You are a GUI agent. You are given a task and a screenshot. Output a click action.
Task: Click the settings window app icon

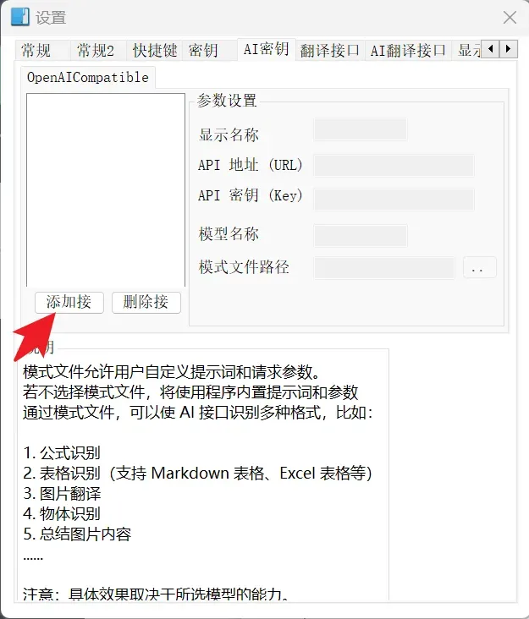[x=19, y=17]
